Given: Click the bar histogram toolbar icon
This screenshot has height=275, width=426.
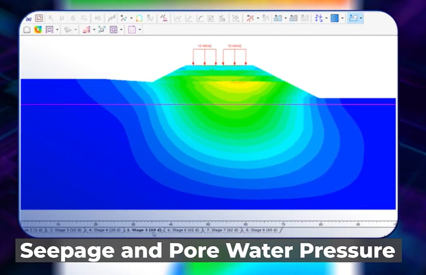Looking at the screenshot, I should [x=112, y=18].
